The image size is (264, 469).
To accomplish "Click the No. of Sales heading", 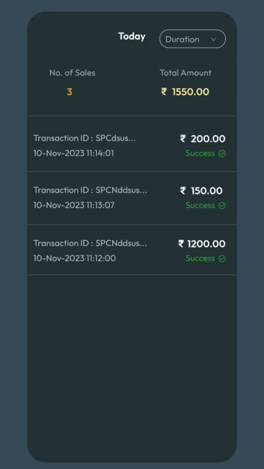I will pyautogui.click(x=72, y=73).
